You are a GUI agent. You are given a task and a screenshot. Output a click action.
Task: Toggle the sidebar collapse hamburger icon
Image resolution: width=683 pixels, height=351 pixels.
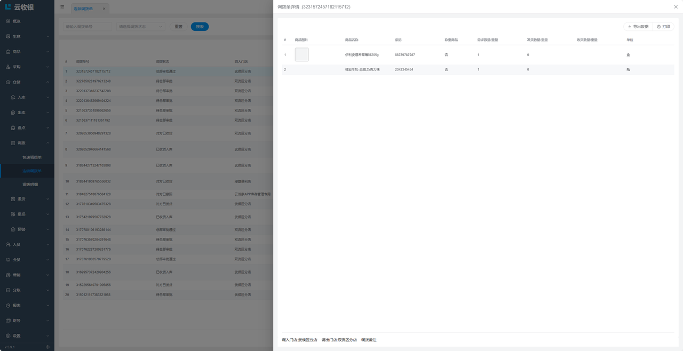[62, 7]
